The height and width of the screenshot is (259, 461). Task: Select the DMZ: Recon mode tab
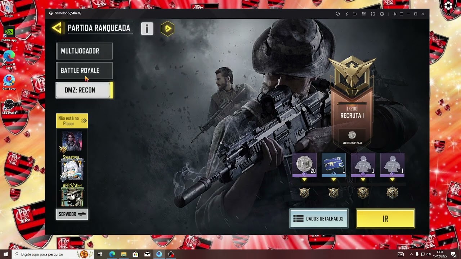[84, 90]
